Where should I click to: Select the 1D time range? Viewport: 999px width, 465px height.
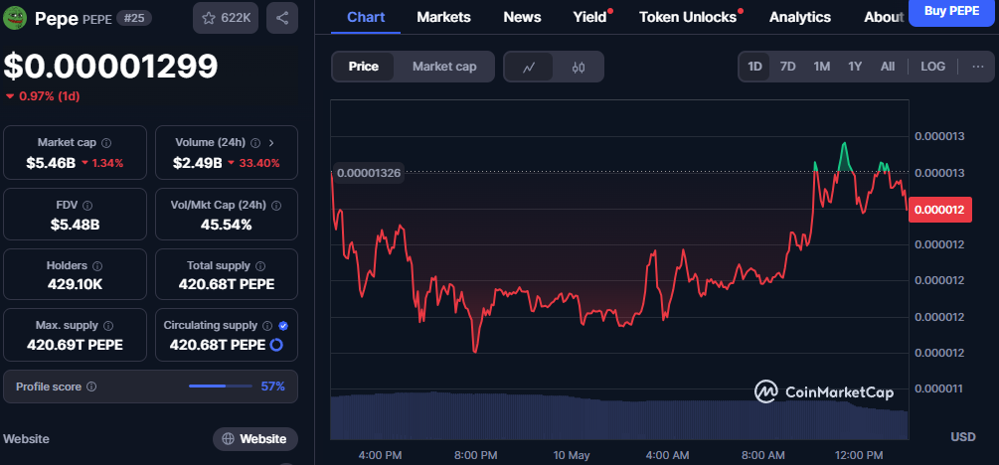pyautogui.click(x=754, y=67)
